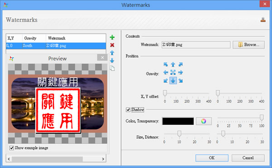
Task: Confirm with the OK button
Action: pos(212,158)
